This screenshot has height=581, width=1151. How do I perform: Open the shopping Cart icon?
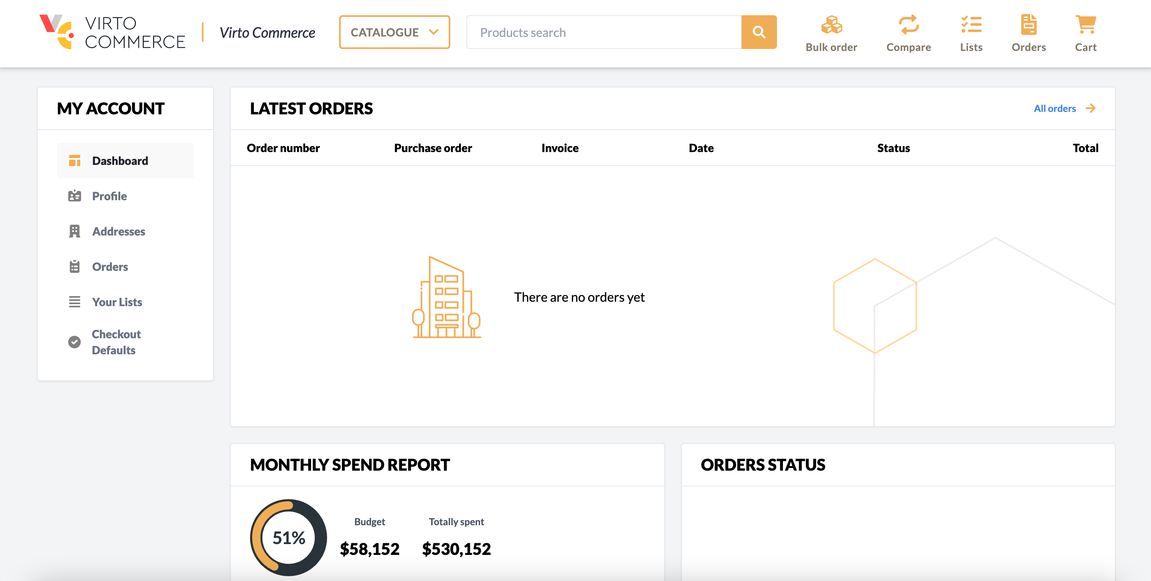click(1086, 26)
